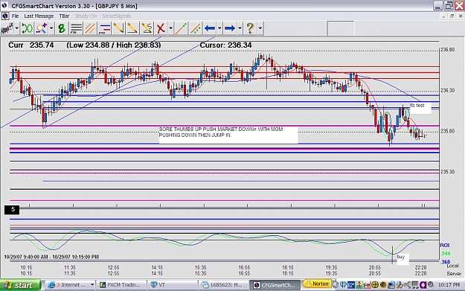The height and width of the screenshot is (291, 465).
Task: Click the question mark help icon
Action: click(250, 28)
